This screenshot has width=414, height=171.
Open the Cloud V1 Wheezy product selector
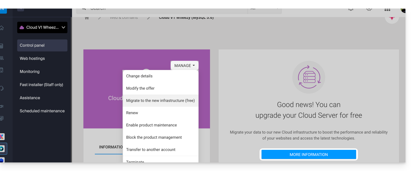click(x=42, y=27)
